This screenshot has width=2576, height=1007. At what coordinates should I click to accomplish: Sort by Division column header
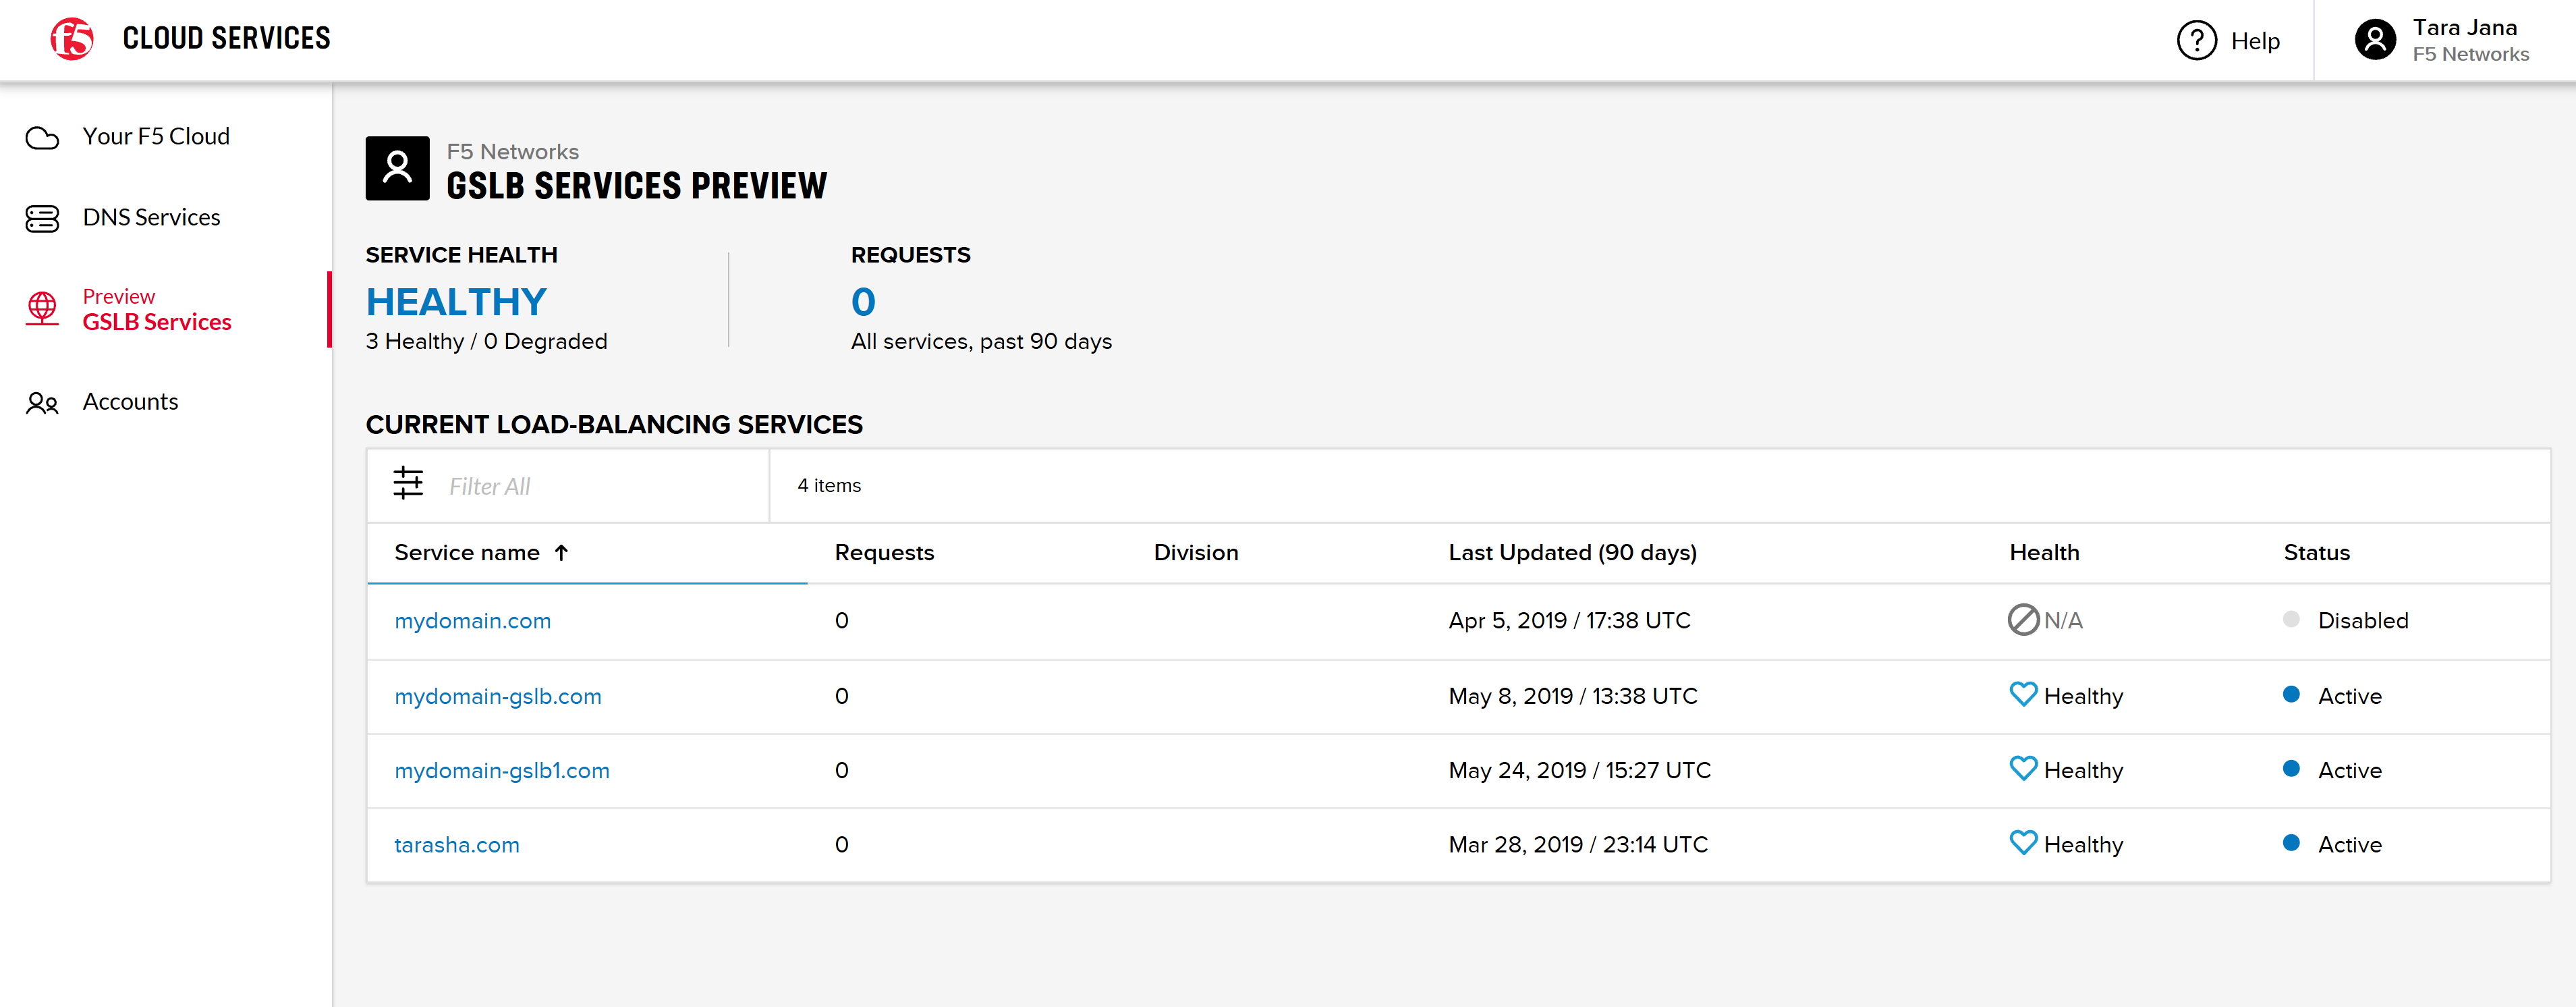click(x=1196, y=553)
